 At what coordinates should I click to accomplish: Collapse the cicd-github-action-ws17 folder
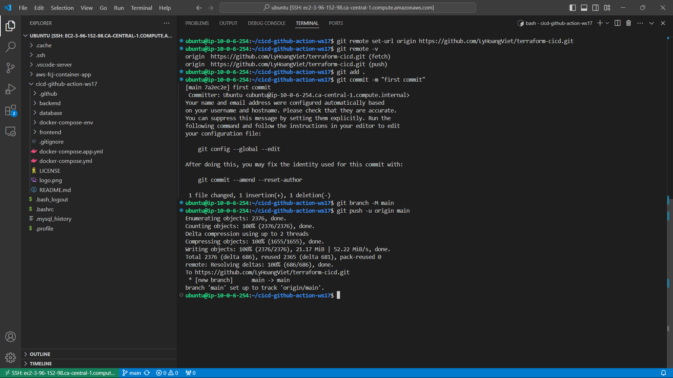point(99,84)
